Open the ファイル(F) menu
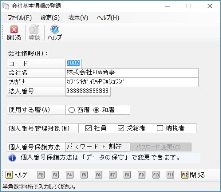The height and width of the screenshot is (192, 221). coord(19,17)
